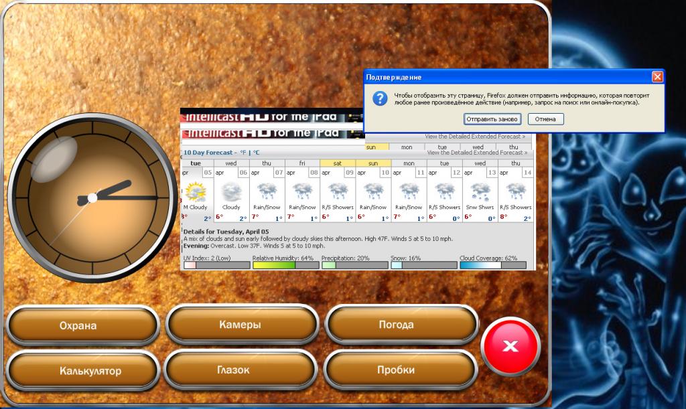Show the Погода weather panel
The image size is (686, 409).
396,325
